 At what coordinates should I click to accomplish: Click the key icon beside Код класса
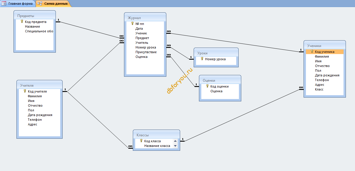pos(141,141)
